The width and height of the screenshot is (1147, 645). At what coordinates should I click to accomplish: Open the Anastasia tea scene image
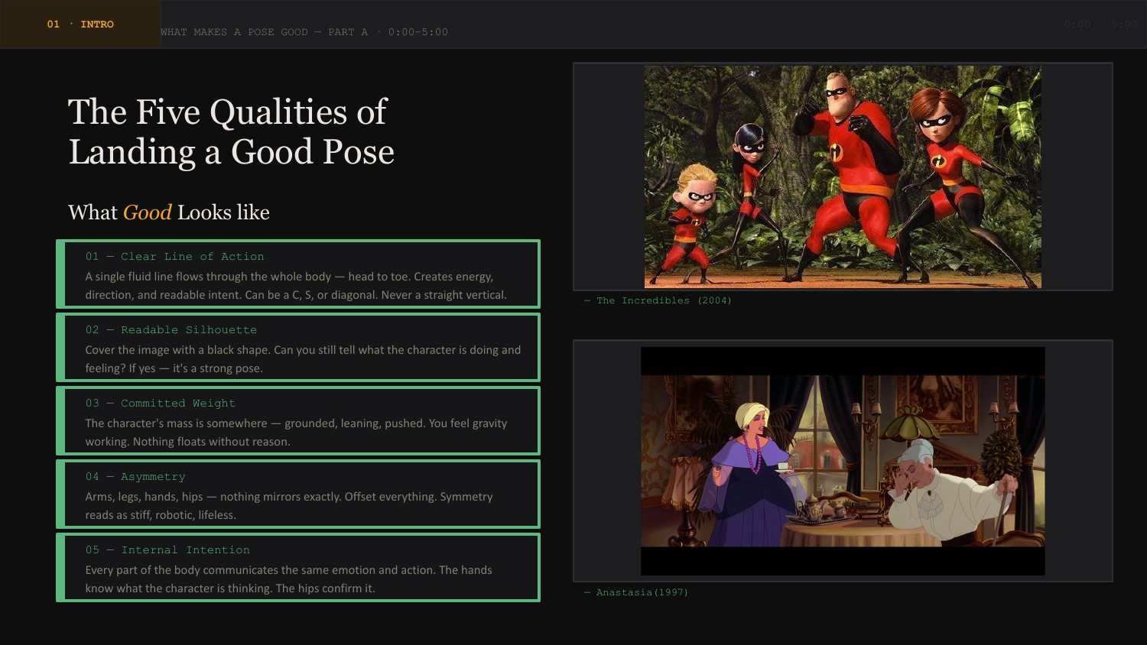(x=843, y=461)
